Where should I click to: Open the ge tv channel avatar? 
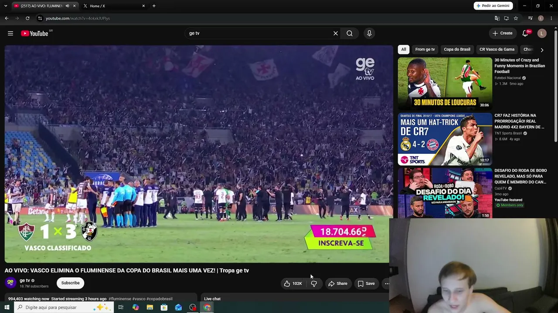click(10, 283)
